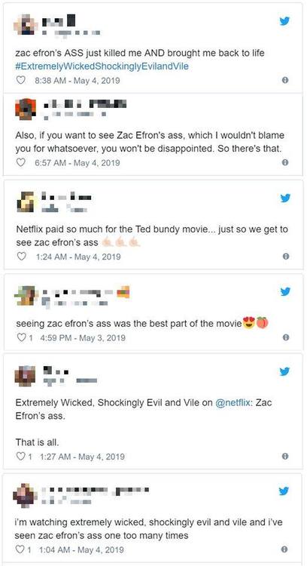
Task: Click Twitter bird on 'best part of the movie' tweet
Action: (285, 291)
